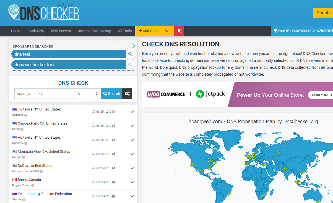Click 'Yekaterinburg, Russian Federation' text
Image resolution: width=333 pixels, height=203 pixels.
click(x=45, y=194)
